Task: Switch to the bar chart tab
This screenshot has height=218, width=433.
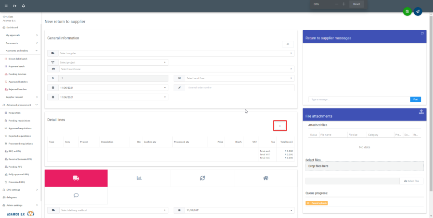Action: tap(139, 178)
